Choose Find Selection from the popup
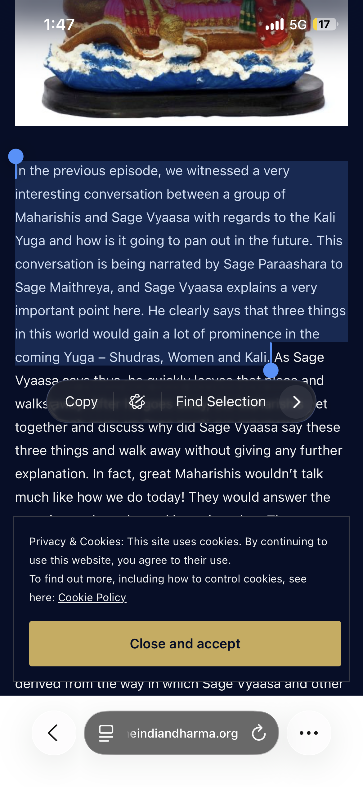This screenshot has width=363, height=787. pos(221,402)
